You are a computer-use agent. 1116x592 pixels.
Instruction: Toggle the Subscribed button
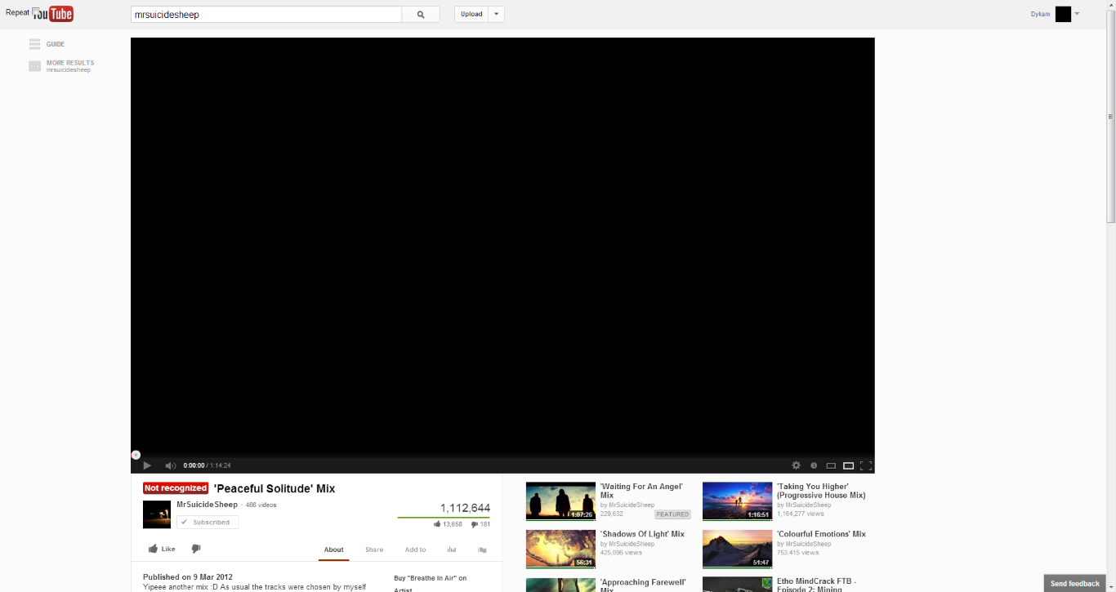[208, 522]
